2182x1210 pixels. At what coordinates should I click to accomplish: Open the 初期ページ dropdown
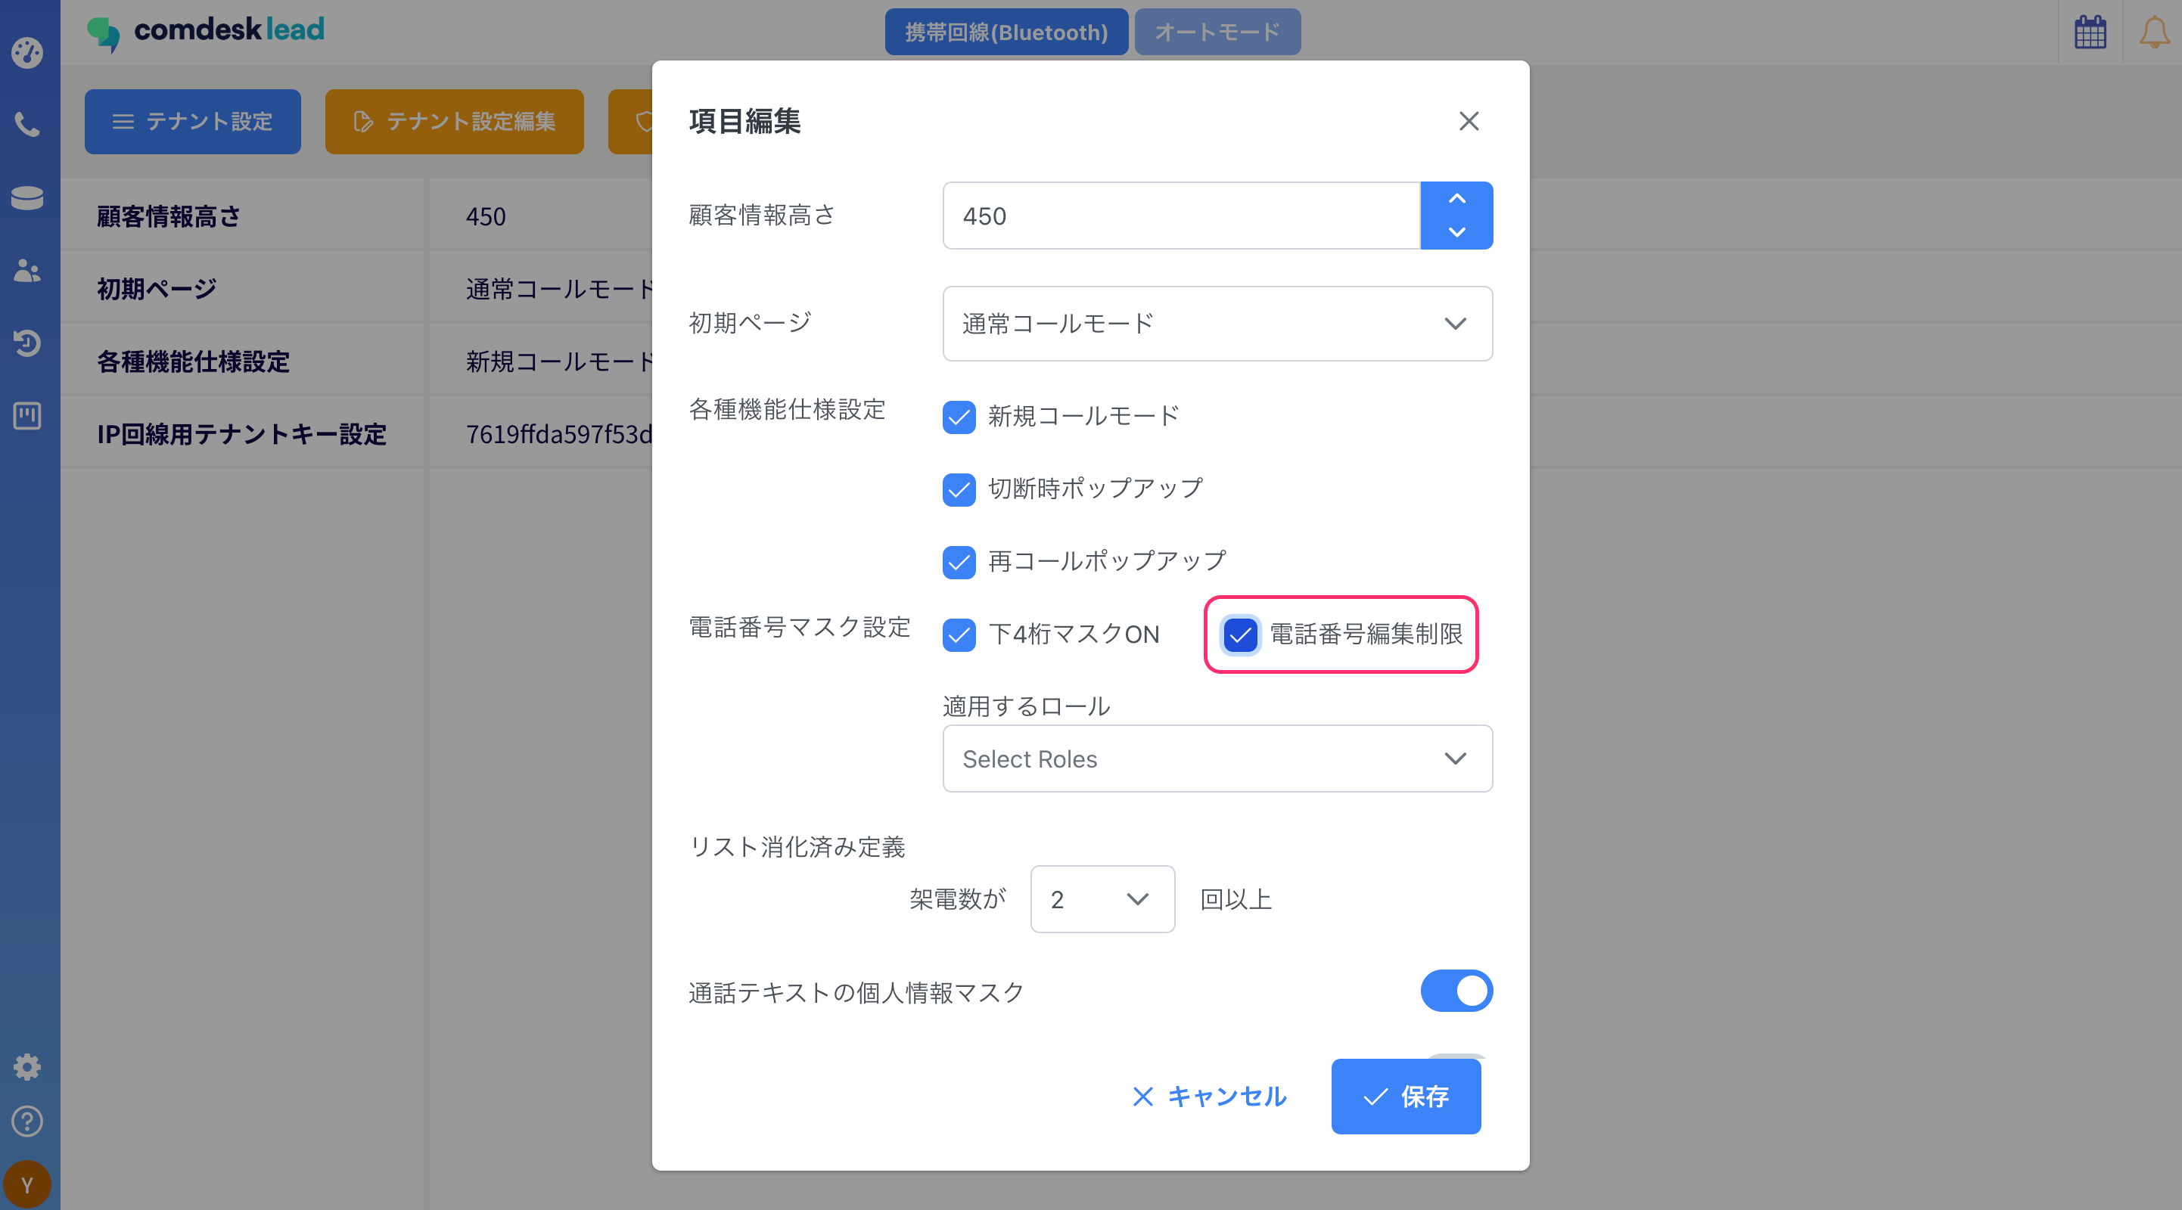[x=1217, y=324]
